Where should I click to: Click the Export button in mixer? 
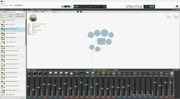(29, 70)
